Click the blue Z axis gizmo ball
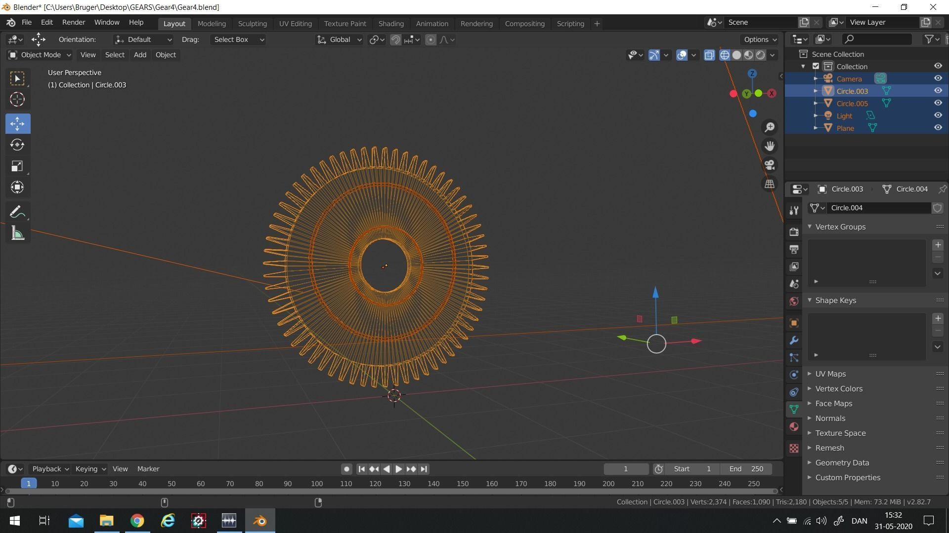Screen dimensions: 949x533 752,74
